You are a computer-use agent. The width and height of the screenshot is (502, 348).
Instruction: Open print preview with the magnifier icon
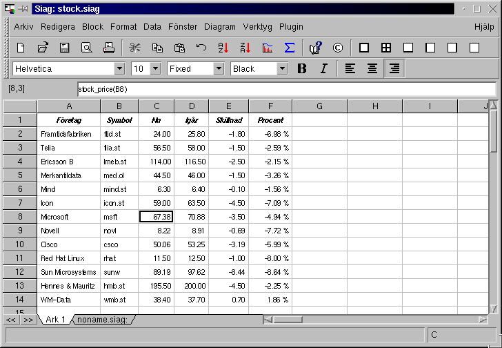click(87, 48)
